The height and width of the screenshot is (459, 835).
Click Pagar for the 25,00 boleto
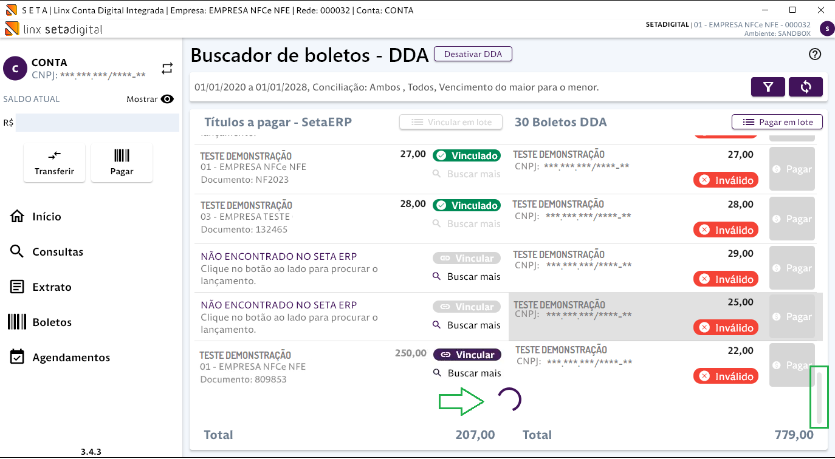[x=792, y=317]
